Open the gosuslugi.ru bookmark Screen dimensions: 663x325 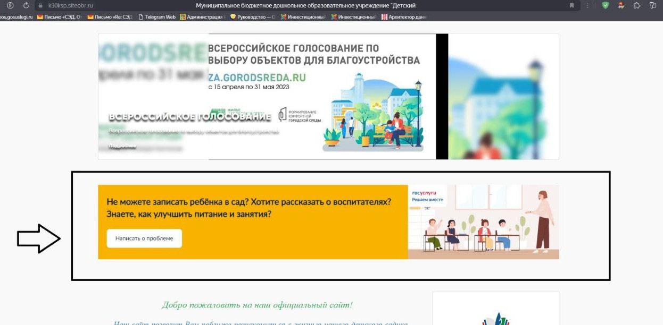click(16, 17)
